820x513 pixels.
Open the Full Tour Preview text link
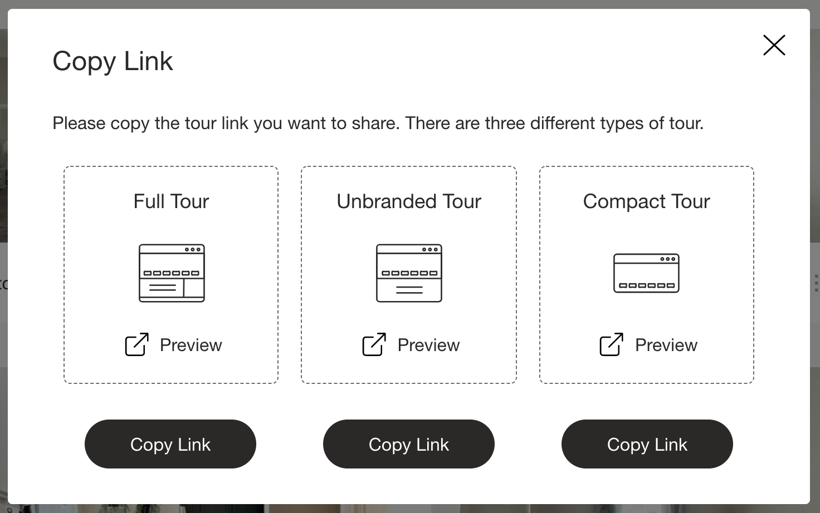coord(191,345)
